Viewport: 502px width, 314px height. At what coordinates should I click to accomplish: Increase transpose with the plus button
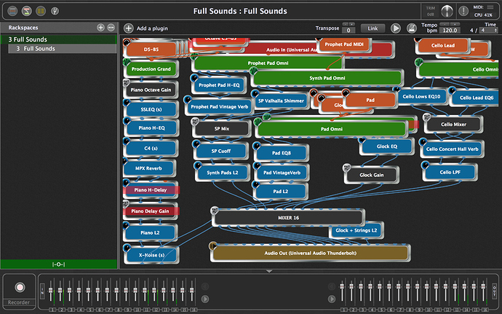click(352, 24)
